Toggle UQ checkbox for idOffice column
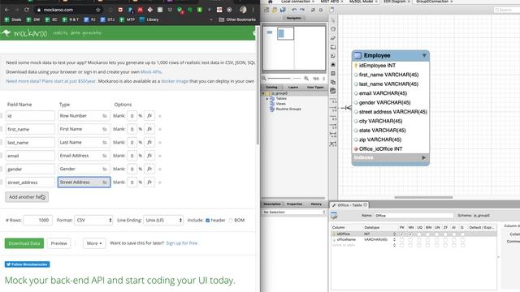 coord(419,234)
